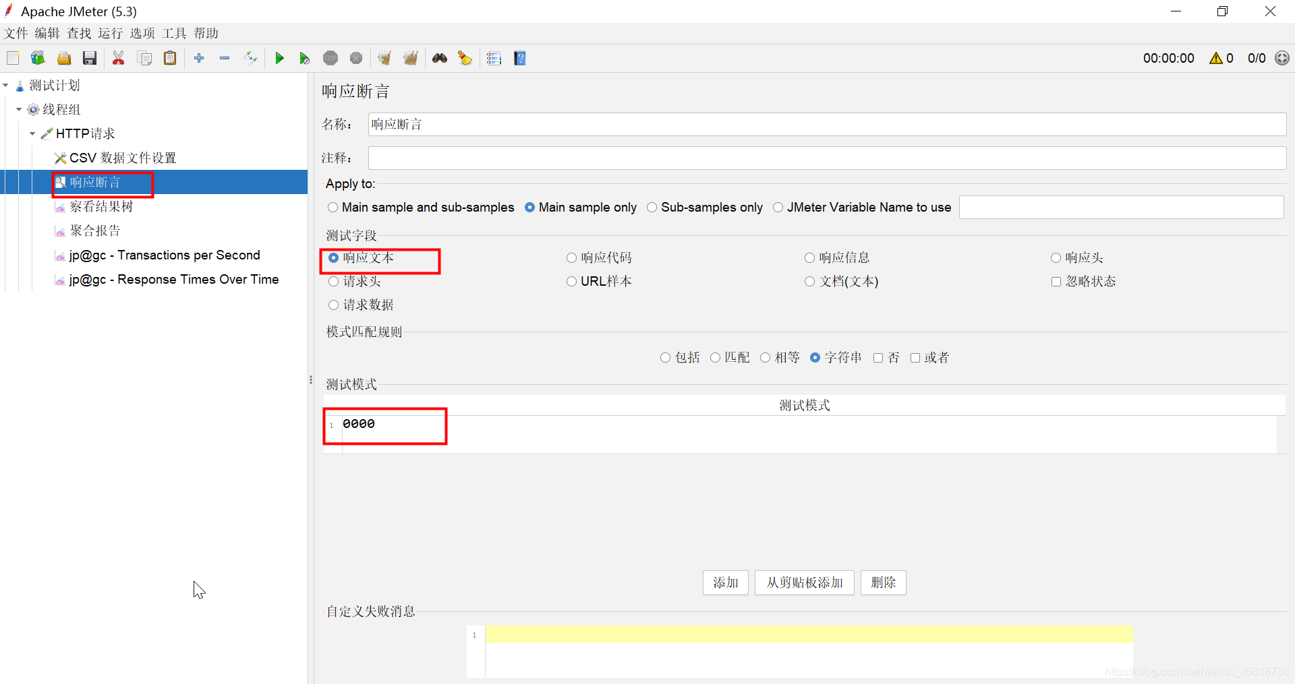Click the remote engines status icon
The image size is (1295, 684).
[x=1282, y=59]
